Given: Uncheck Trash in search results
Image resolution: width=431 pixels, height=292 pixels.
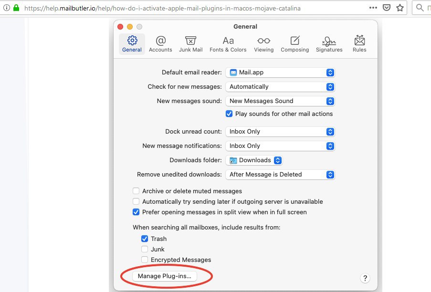Looking at the screenshot, I should click(145, 239).
